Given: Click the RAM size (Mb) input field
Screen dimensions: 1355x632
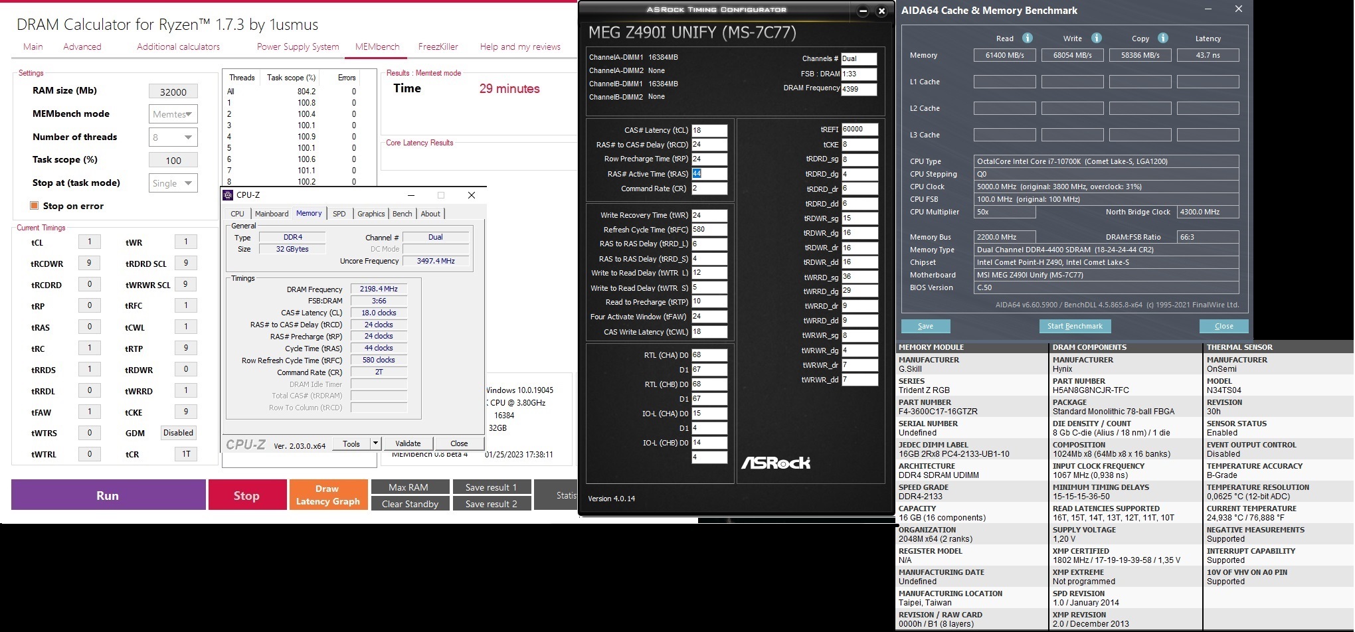Looking at the screenshot, I should 173,92.
